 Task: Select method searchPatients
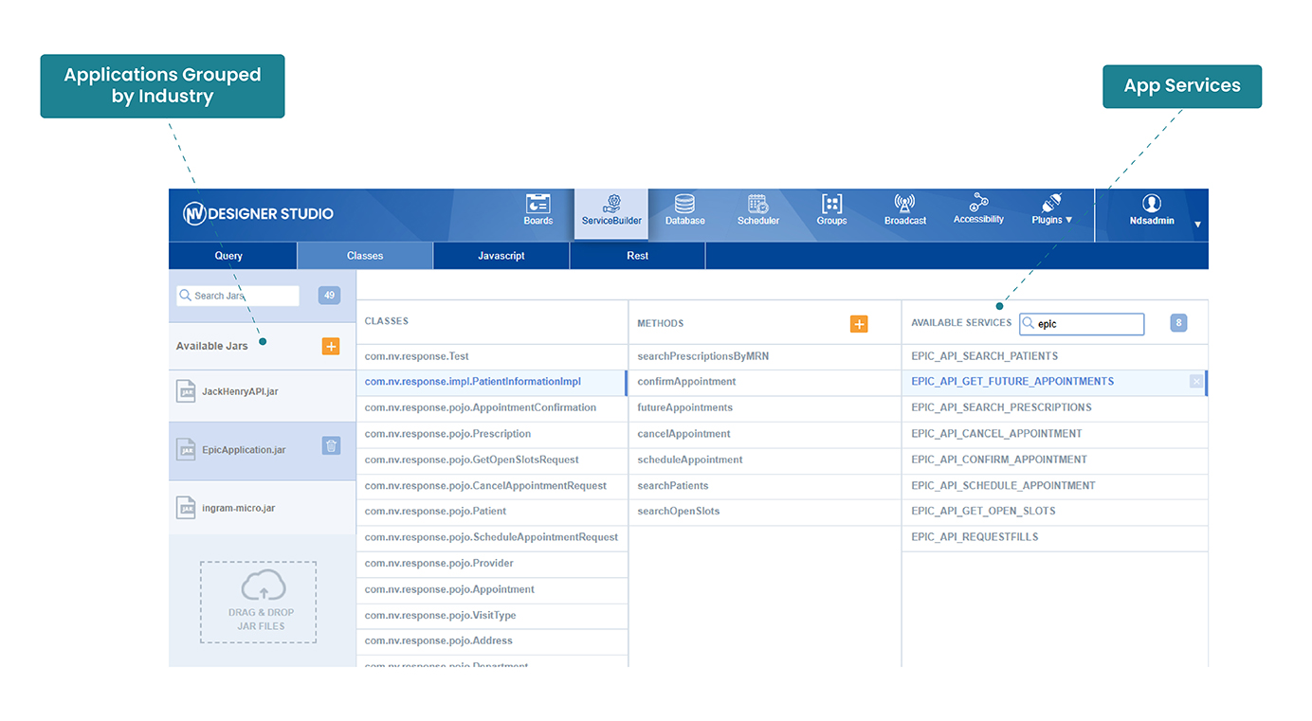[765, 485]
